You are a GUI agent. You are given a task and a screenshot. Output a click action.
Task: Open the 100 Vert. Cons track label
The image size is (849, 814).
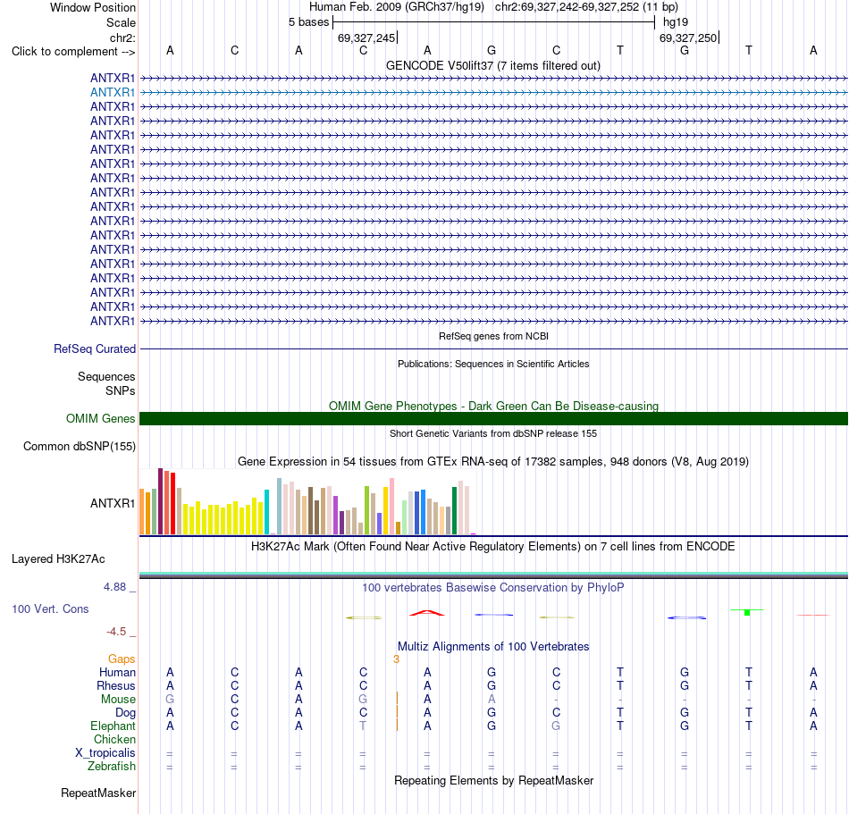50,608
